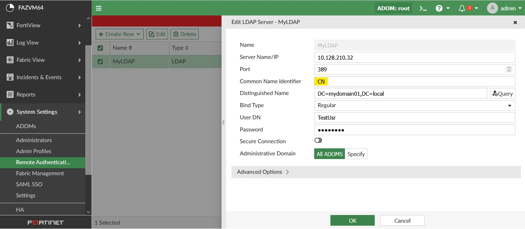
Task: Click the Reports sidebar icon
Action: click(10, 95)
